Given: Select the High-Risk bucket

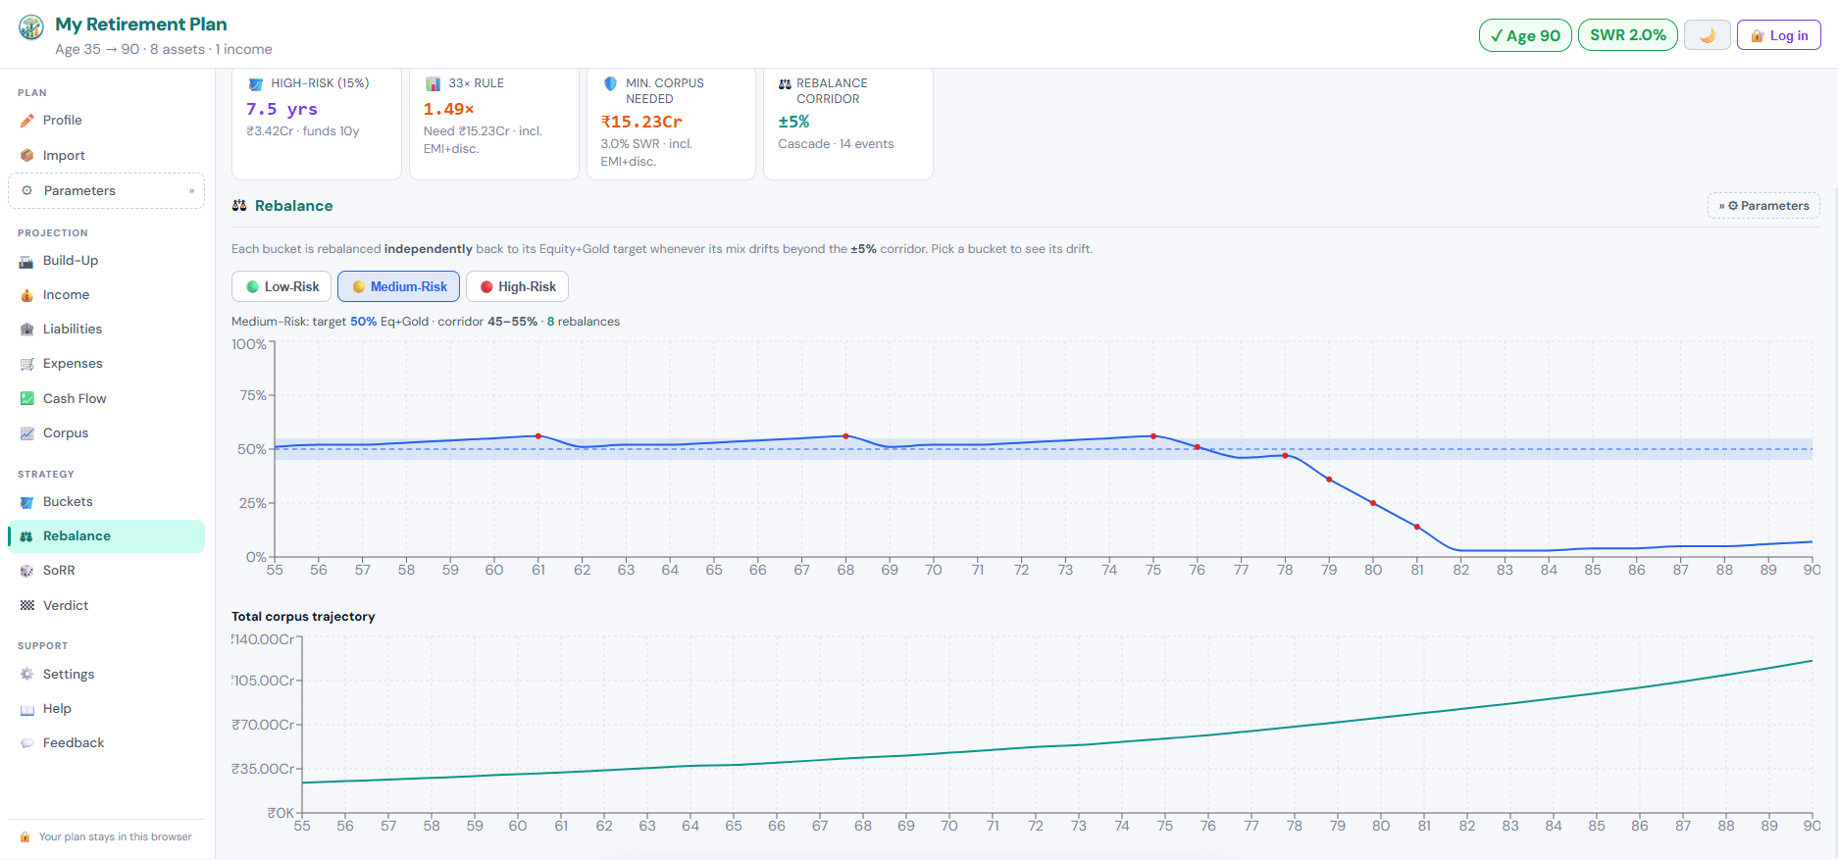Looking at the screenshot, I should click(x=517, y=286).
